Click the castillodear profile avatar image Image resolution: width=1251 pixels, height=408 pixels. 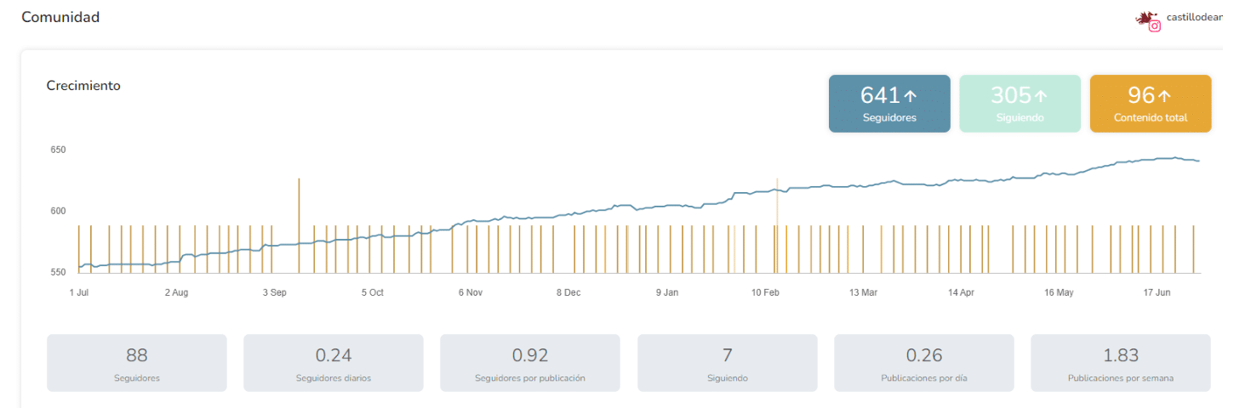[1145, 17]
